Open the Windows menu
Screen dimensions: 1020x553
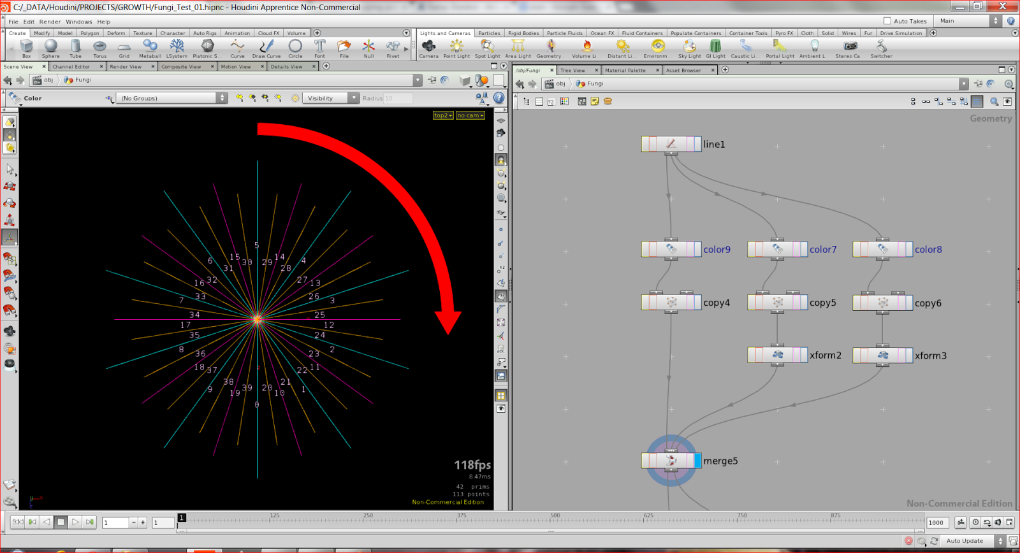click(x=79, y=22)
